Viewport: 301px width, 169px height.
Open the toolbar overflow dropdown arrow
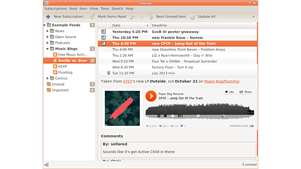click(x=253, y=17)
